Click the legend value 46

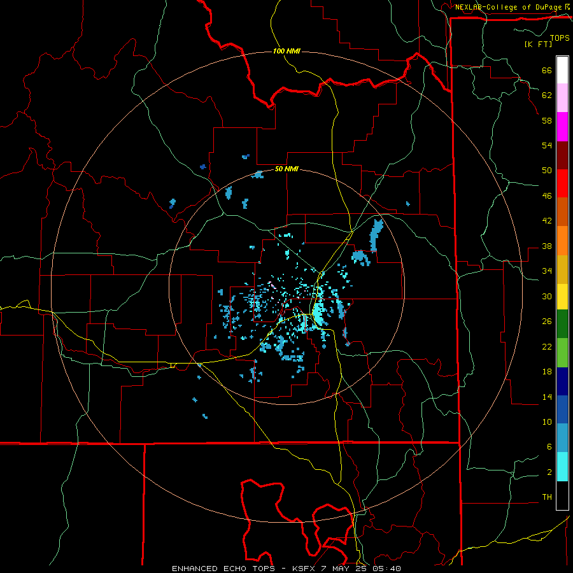(547, 195)
